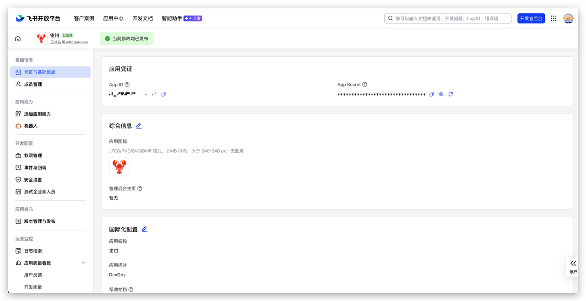Collapse 应用质量看板 section

(x=83, y=263)
